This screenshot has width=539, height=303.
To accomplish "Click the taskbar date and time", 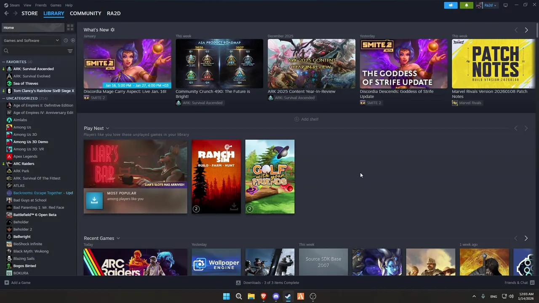I will (x=526, y=296).
